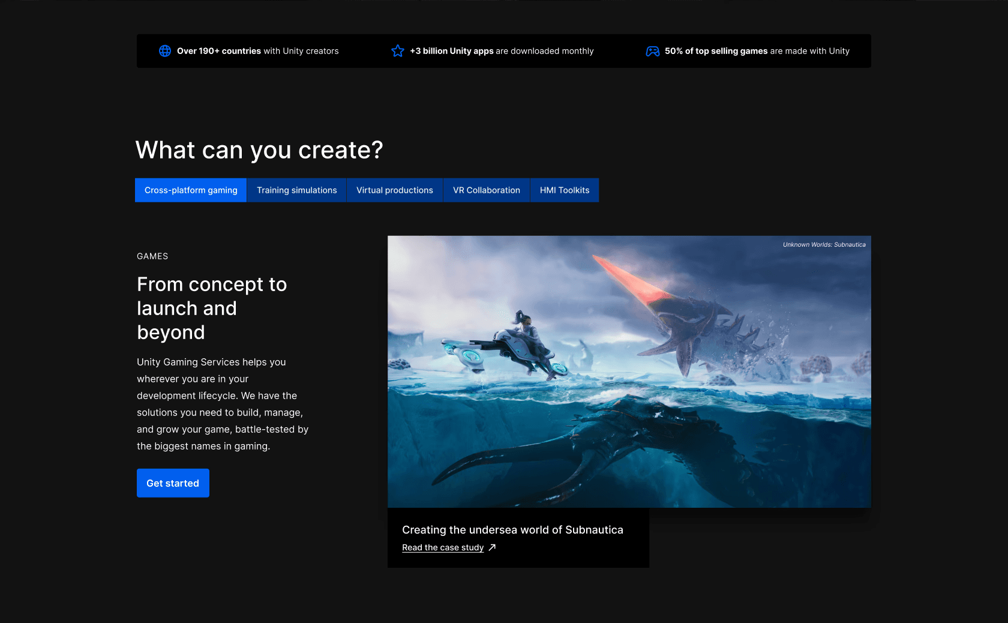Click the What can you create? heading

259,150
